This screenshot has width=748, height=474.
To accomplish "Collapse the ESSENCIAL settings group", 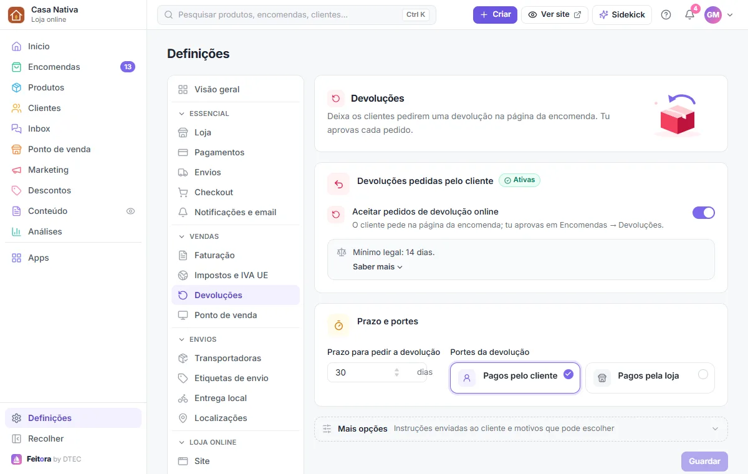I will [x=204, y=114].
